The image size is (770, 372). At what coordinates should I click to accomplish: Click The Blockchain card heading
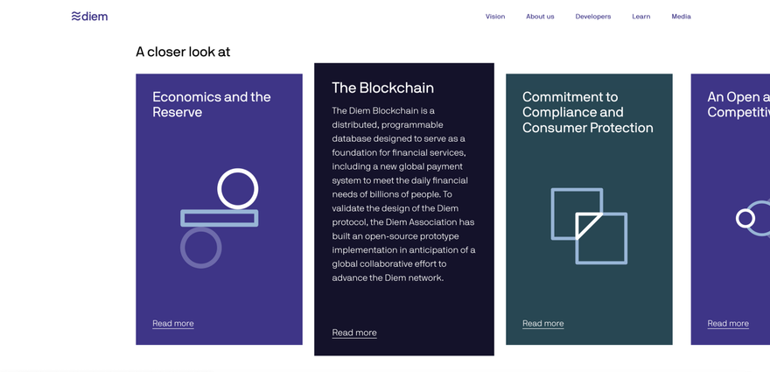382,88
